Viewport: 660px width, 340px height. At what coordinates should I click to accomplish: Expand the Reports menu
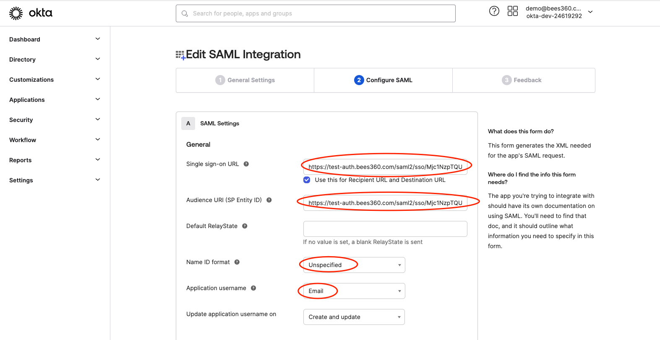pos(98,160)
